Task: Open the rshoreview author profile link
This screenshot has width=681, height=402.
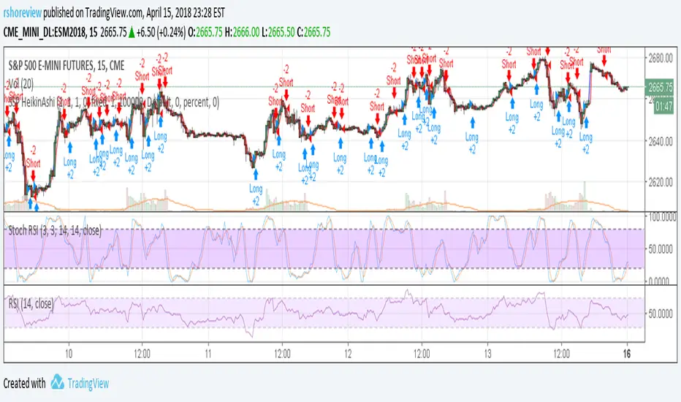Action: pos(22,13)
